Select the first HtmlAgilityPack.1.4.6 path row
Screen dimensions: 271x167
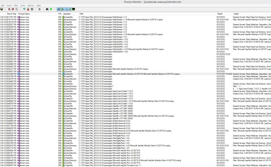[104, 136]
